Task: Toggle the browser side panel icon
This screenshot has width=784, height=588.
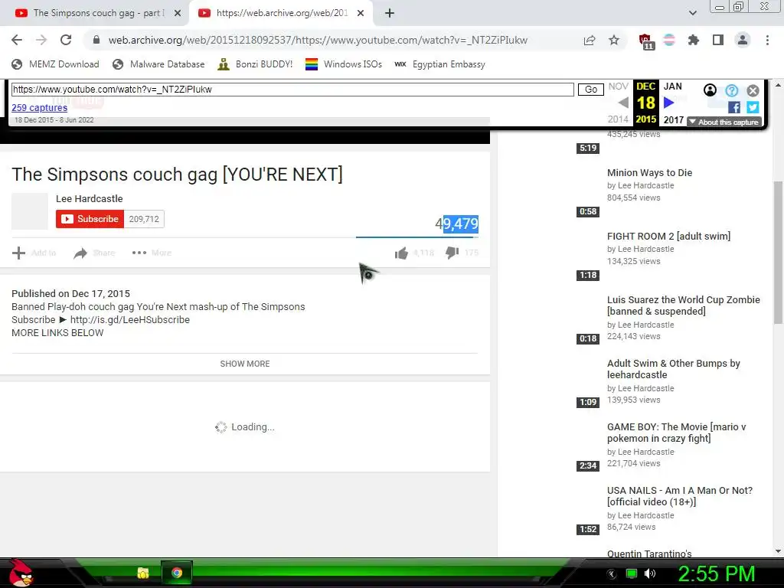Action: coord(718,40)
